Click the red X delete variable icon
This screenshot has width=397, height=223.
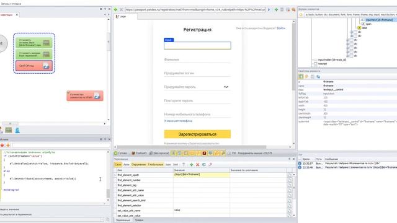pos(198,165)
